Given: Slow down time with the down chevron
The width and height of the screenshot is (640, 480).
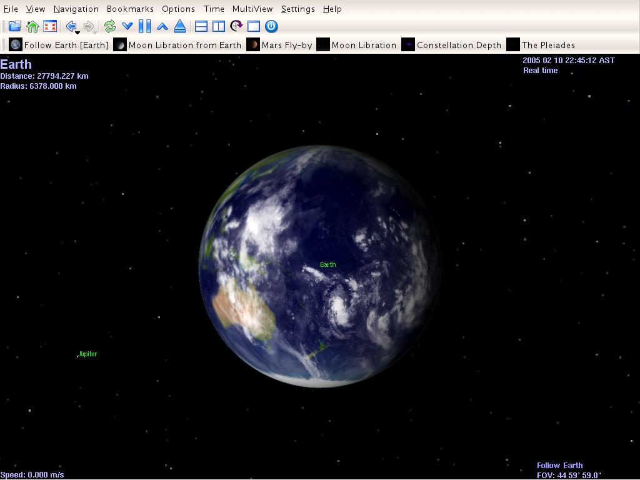Looking at the screenshot, I should (127, 26).
